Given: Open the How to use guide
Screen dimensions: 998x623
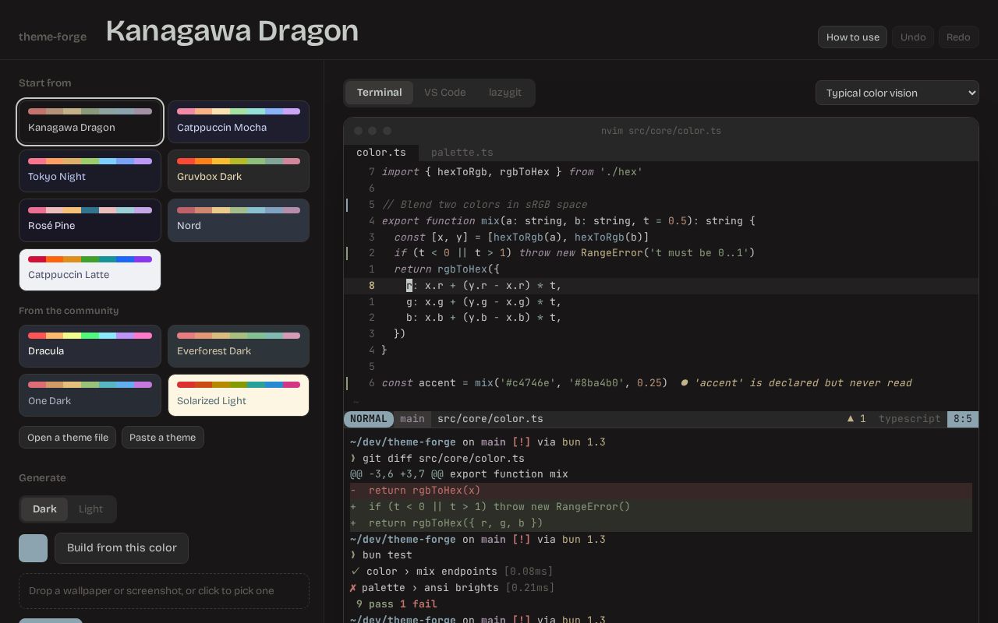Looking at the screenshot, I should coord(852,37).
